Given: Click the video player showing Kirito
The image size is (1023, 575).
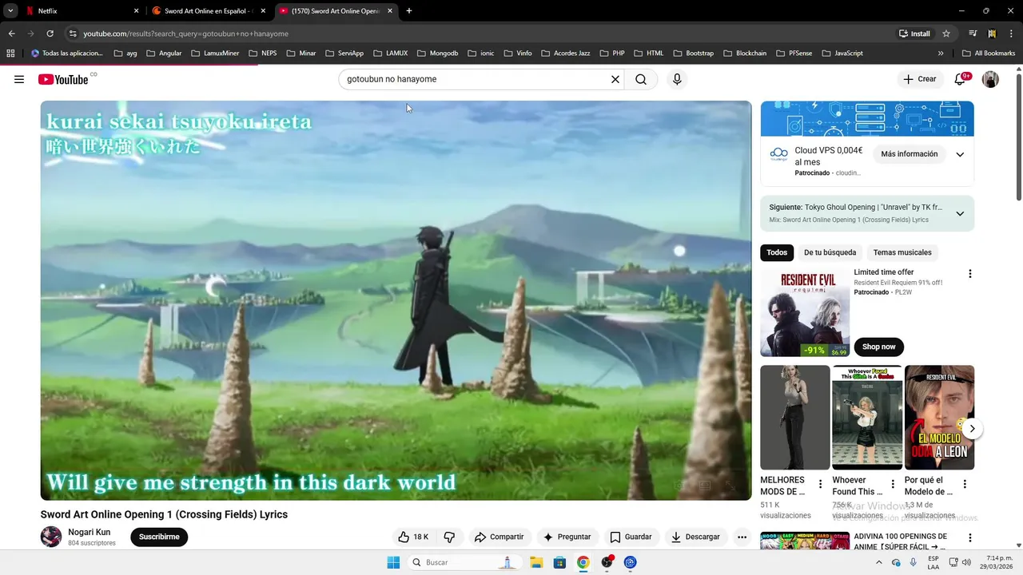Looking at the screenshot, I should coord(396,300).
